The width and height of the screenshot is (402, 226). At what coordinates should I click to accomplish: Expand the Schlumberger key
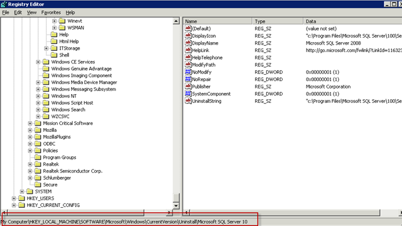pos(30,178)
